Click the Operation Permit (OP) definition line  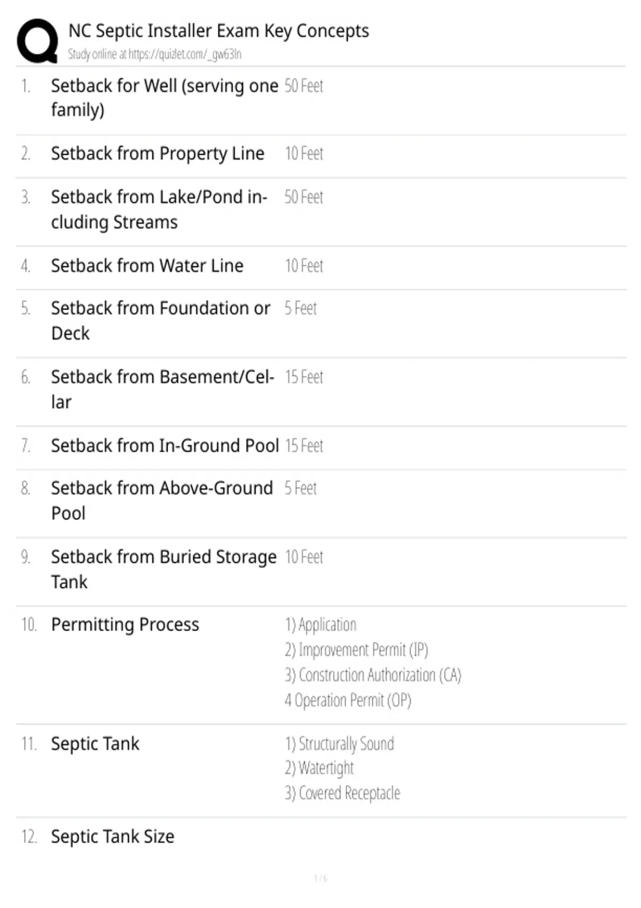click(x=348, y=700)
